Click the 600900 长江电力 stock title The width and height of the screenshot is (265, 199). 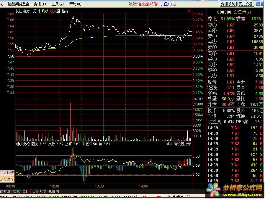click(x=234, y=12)
